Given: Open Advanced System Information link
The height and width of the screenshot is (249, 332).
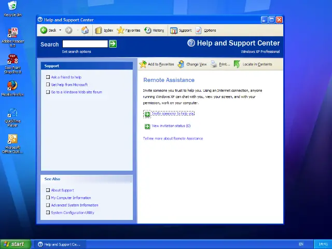Looking at the screenshot, I should [x=75, y=205].
